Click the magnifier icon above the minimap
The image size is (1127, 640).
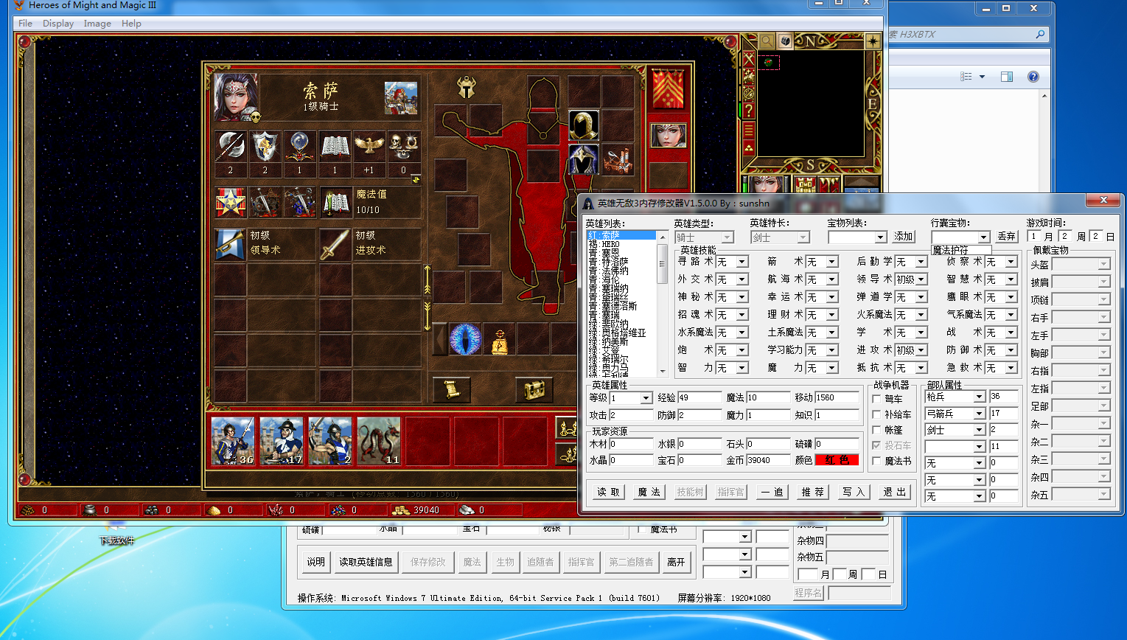click(767, 41)
